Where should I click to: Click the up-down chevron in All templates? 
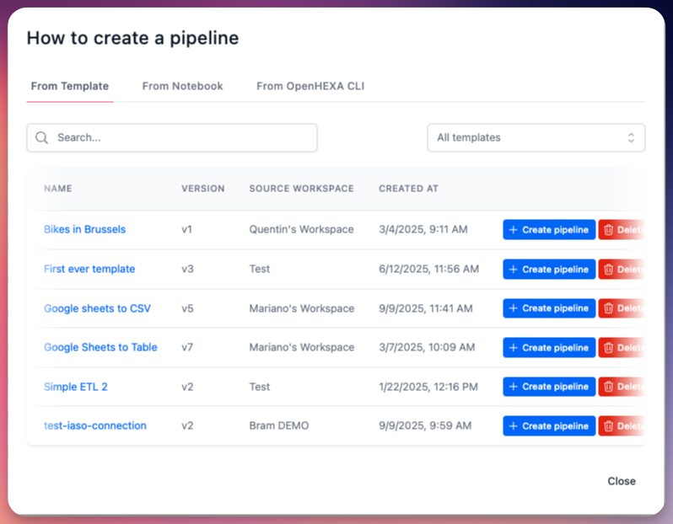631,137
